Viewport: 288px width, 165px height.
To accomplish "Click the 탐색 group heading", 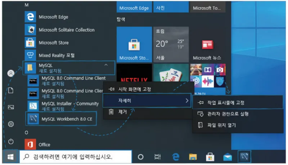I will click(121, 19).
